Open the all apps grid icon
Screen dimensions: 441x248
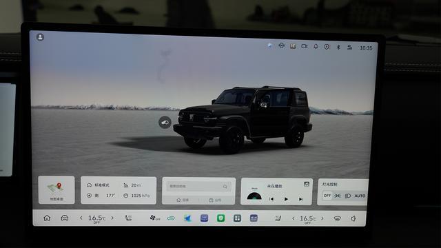[237, 218]
